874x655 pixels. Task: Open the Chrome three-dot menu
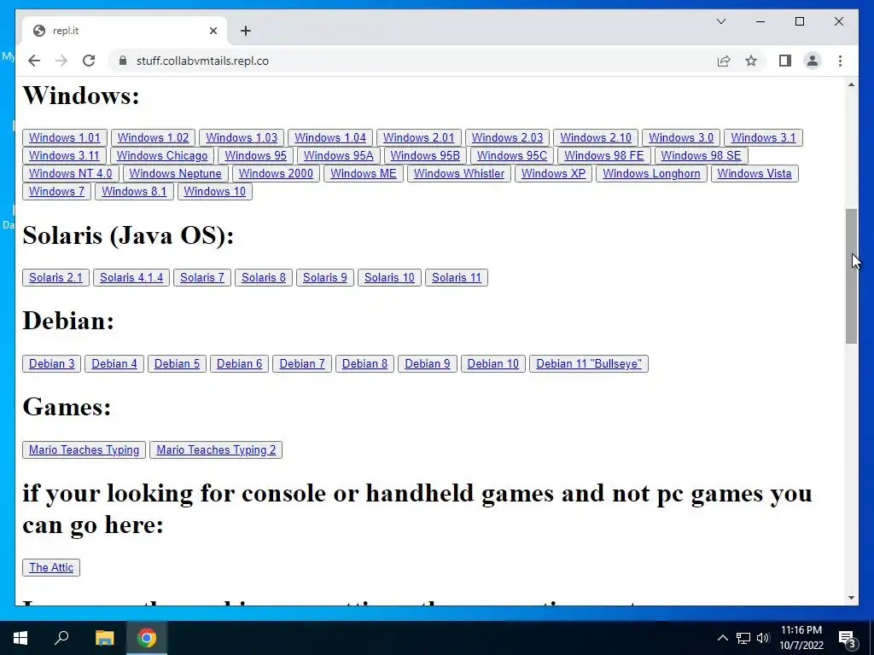[x=840, y=61]
